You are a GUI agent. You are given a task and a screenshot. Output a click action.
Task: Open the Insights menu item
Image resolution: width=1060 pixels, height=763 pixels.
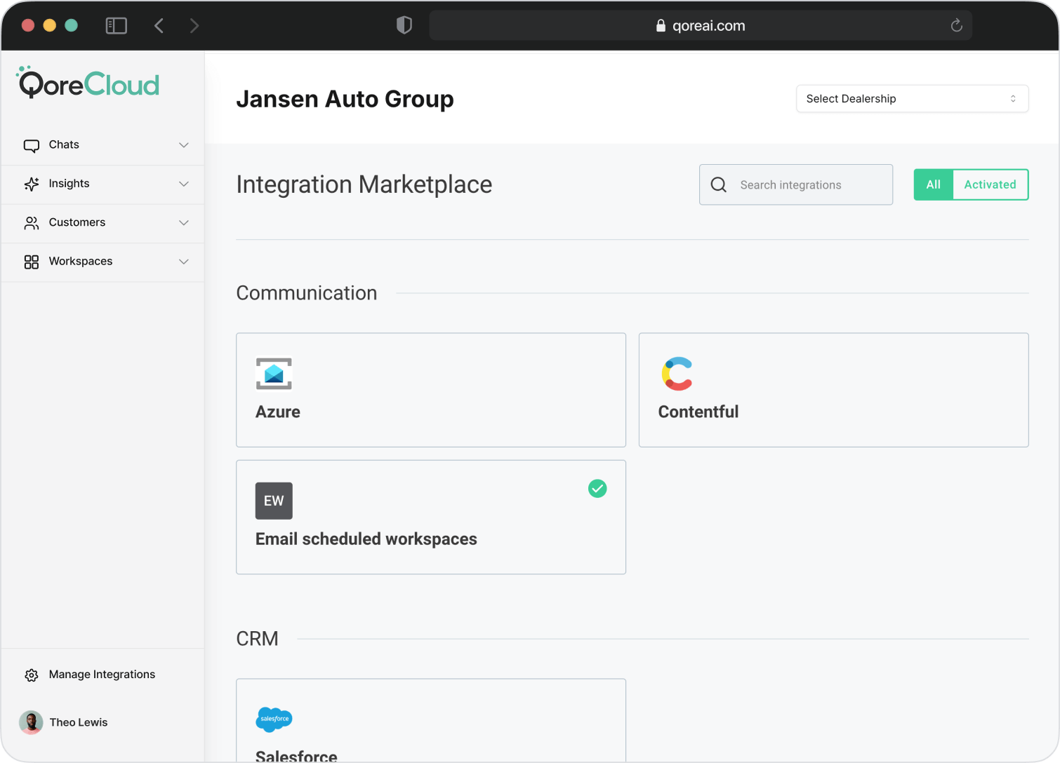(69, 184)
